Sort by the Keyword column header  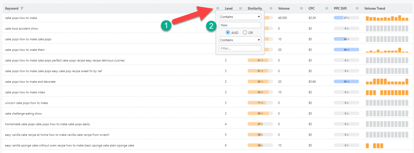[12, 8]
